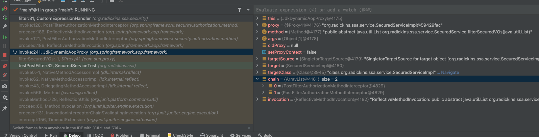This screenshot has height=137, width=539.
Task: Select frame testPostFilter:32, SecuredServiceTest
Action: 131,65
